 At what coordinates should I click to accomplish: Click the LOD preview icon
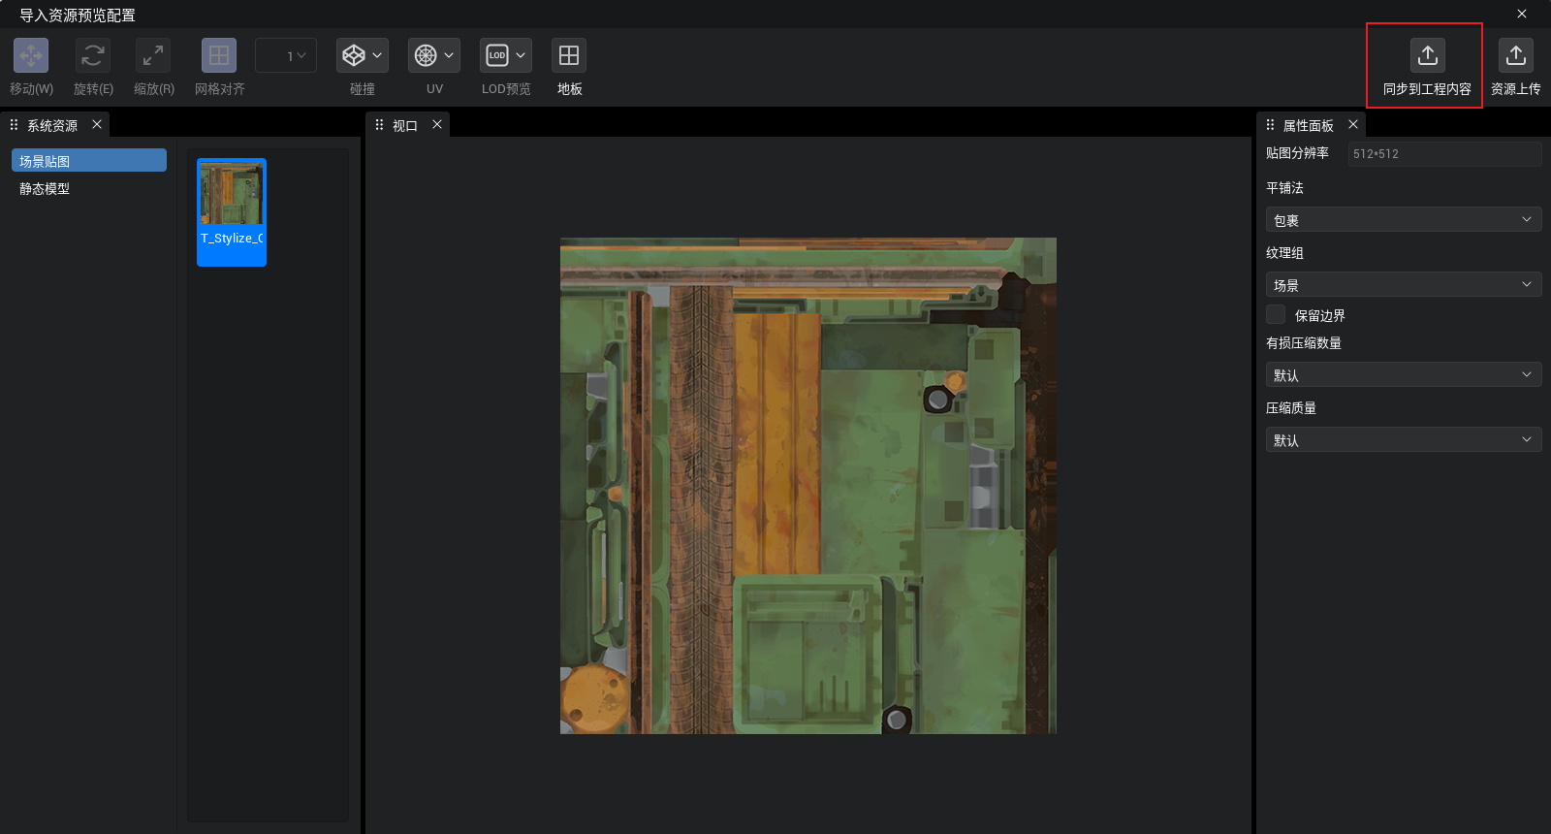497,55
